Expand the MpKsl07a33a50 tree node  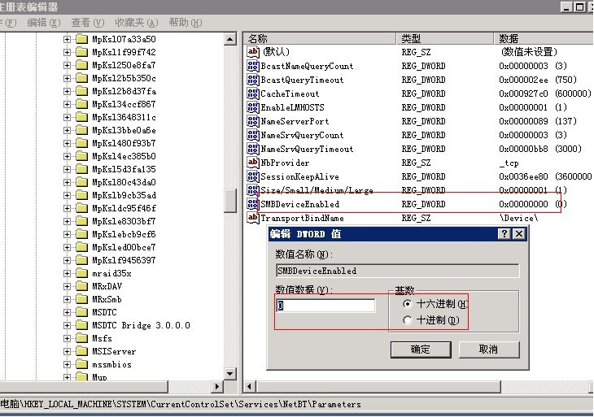68,39
